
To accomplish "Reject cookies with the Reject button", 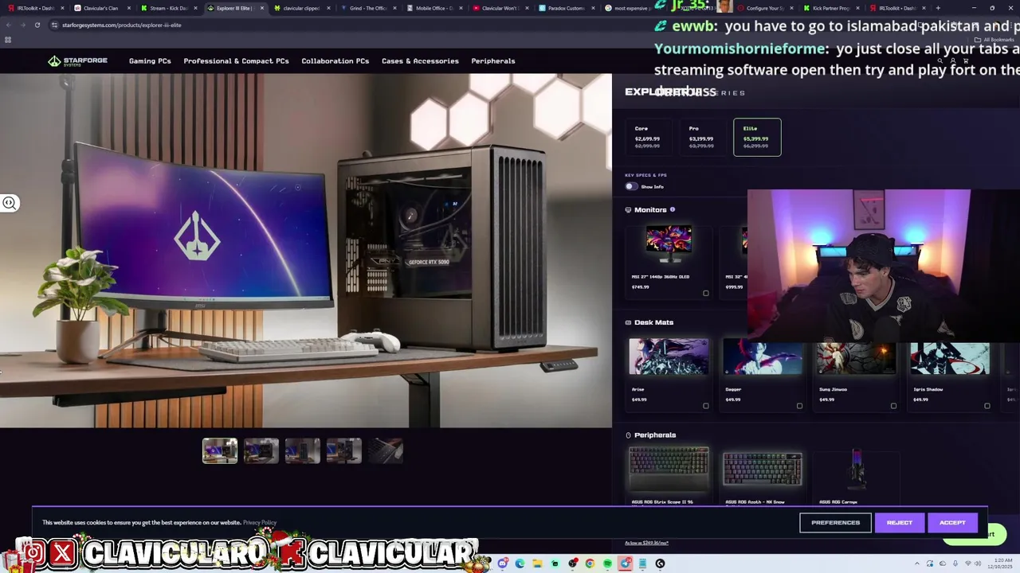I will point(900,523).
